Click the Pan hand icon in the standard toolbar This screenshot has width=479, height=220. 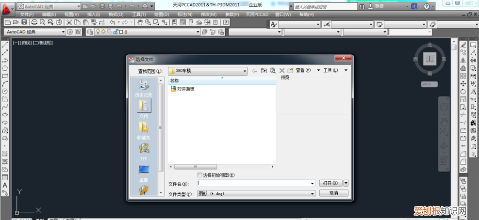click(140, 22)
